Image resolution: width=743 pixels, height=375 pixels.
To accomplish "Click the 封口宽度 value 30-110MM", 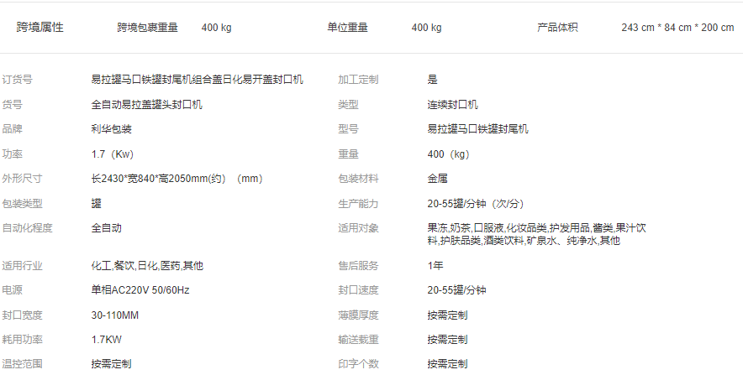I will click(115, 315).
